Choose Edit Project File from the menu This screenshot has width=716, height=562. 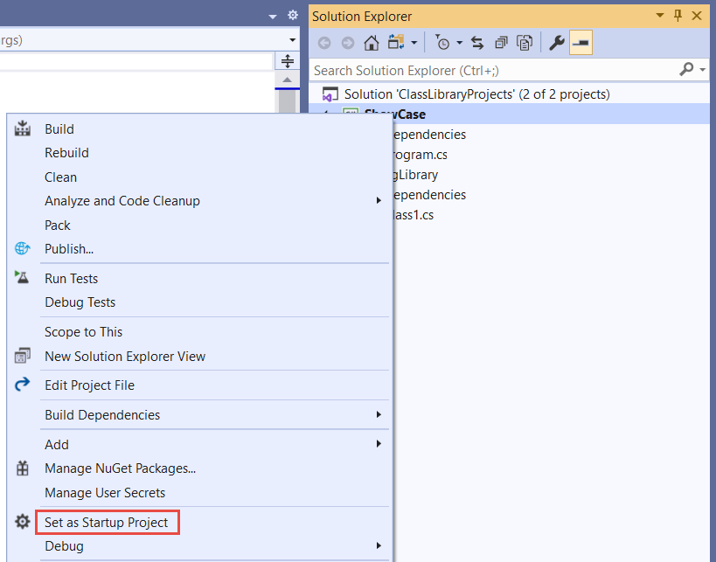[x=101, y=385]
